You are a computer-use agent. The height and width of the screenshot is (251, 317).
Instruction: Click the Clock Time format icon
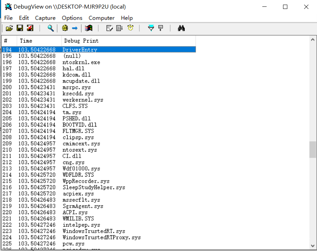point(130,28)
